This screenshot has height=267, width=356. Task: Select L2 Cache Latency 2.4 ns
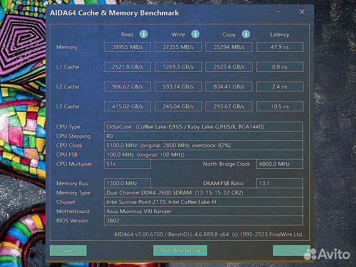pyautogui.click(x=280, y=87)
